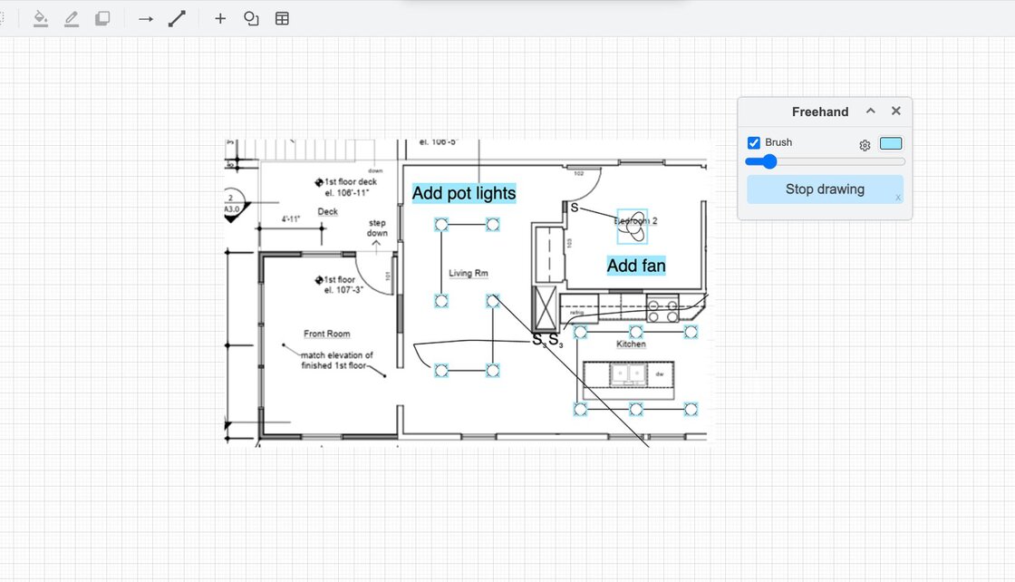
Task: Open the Insert plus menu
Action: [x=220, y=18]
